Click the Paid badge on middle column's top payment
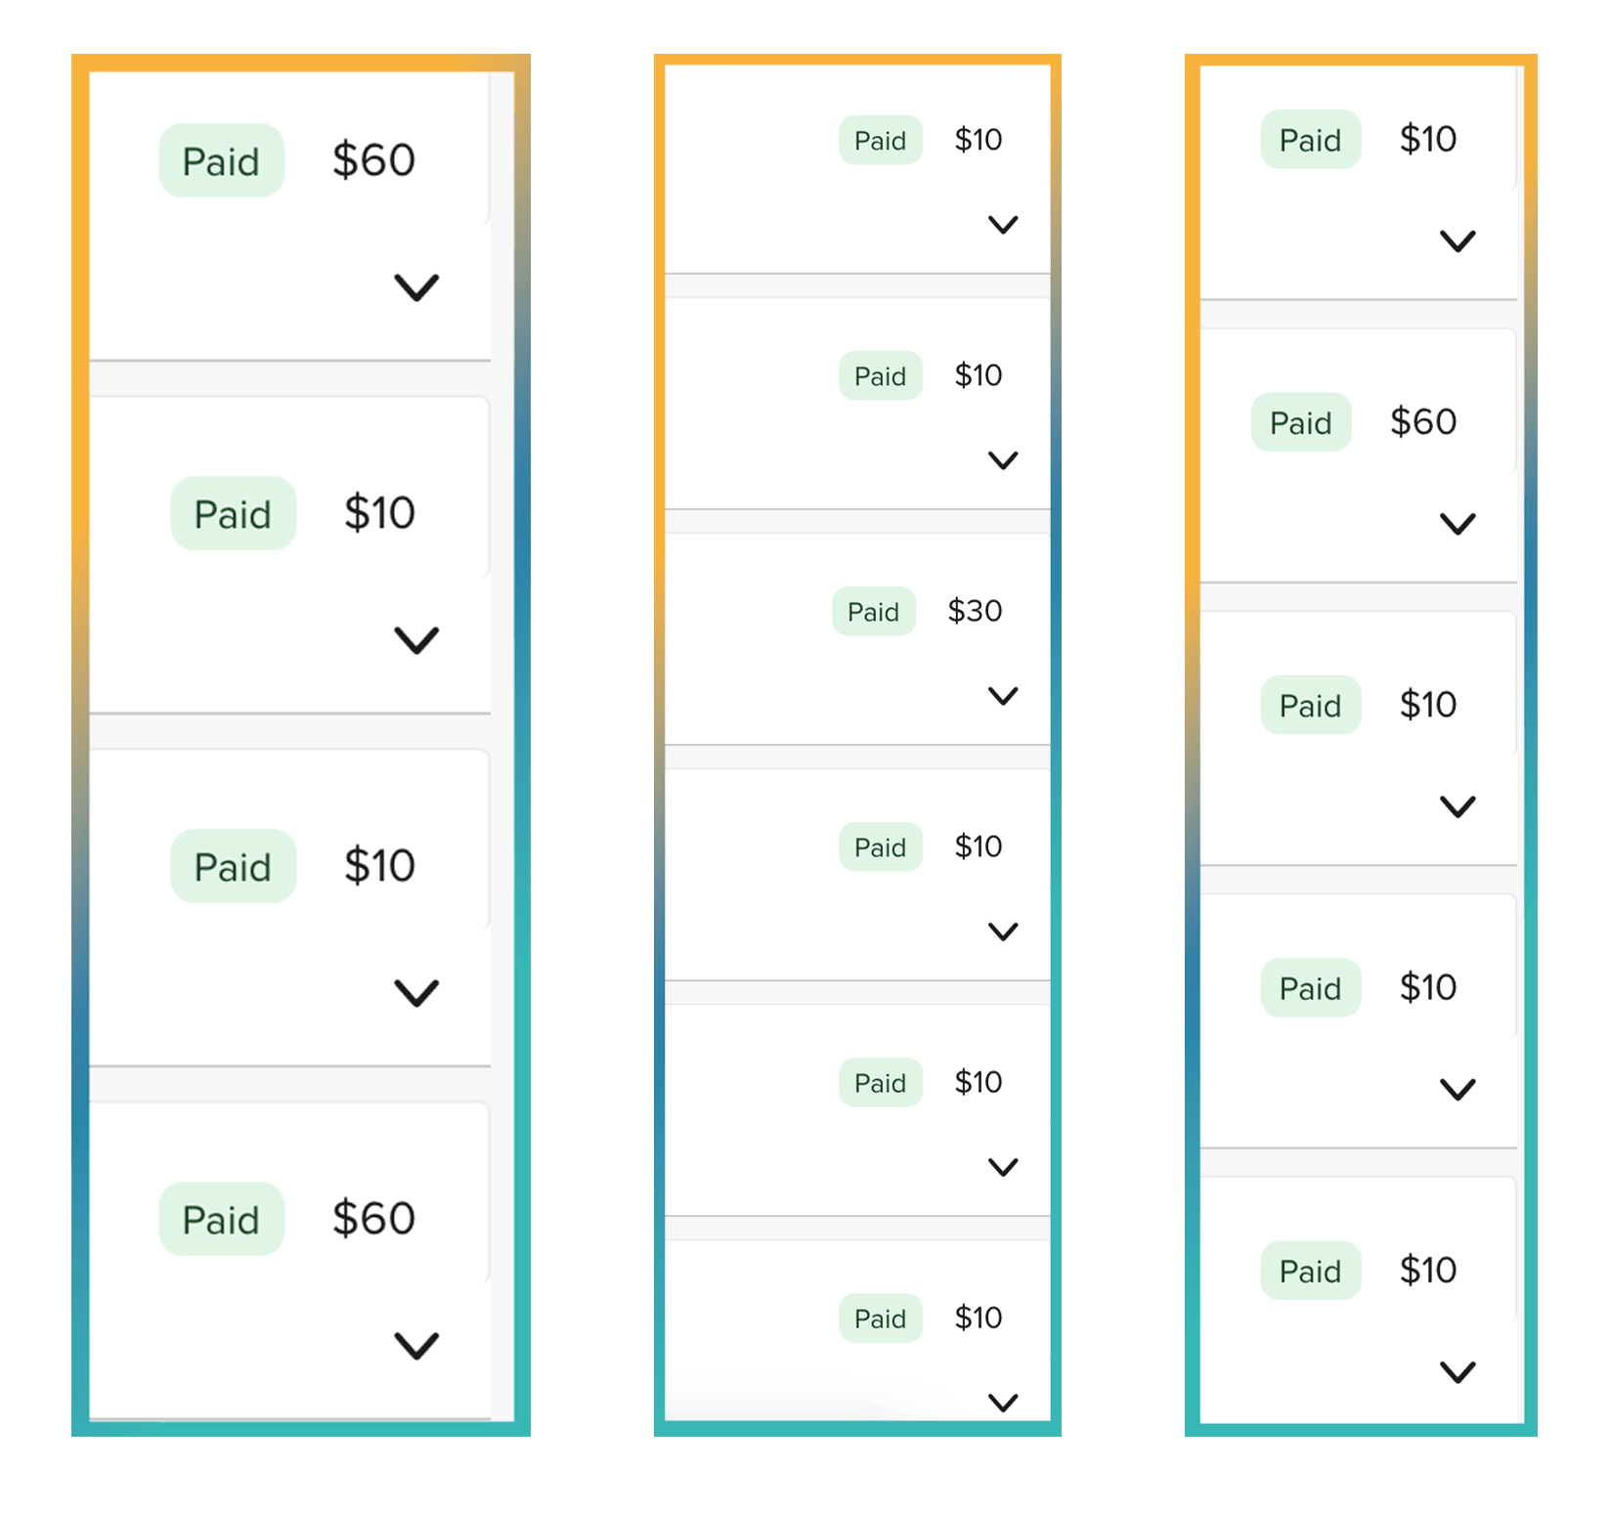The width and height of the screenshot is (1609, 1516). [x=880, y=140]
